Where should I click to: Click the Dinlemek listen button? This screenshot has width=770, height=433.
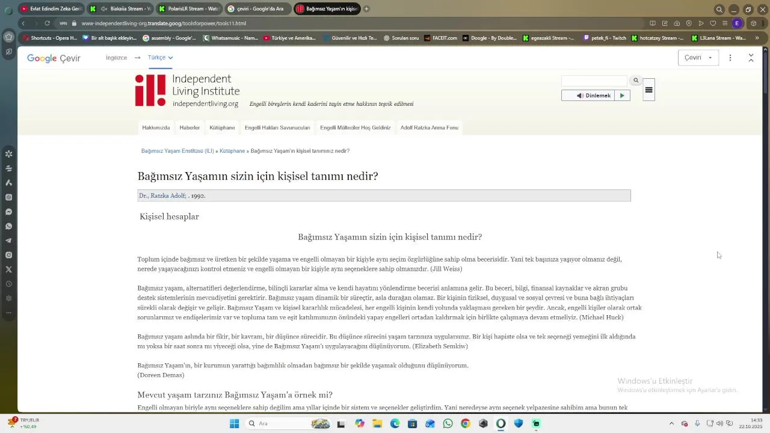pos(588,96)
